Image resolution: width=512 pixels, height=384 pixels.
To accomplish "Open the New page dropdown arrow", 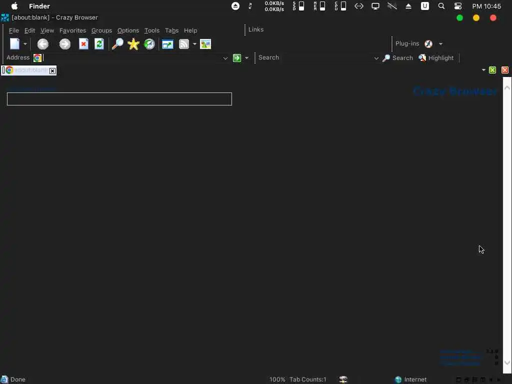I will click(x=25, y=44).
